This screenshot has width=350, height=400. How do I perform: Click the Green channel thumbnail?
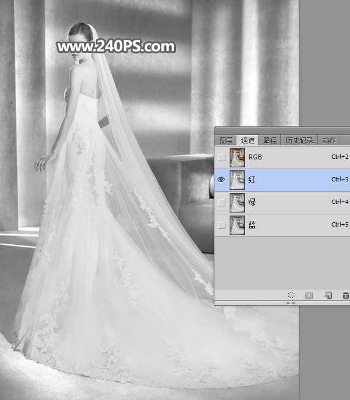click(237, 203)
